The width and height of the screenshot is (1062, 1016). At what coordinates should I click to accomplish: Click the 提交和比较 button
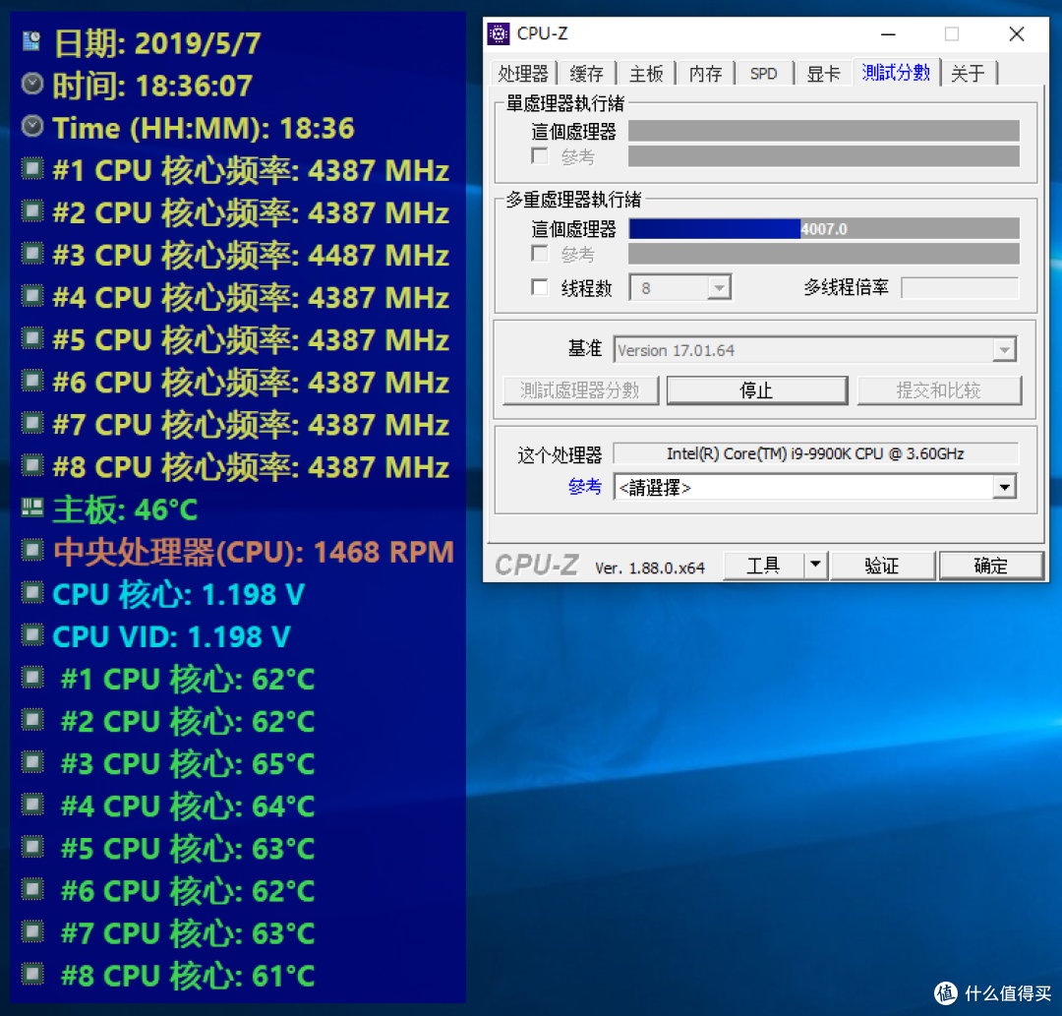click(x=939, y=390)
